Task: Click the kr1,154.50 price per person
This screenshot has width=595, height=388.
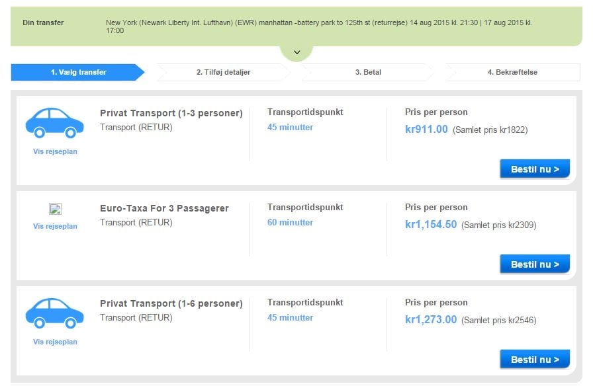Action: point(430,225)
